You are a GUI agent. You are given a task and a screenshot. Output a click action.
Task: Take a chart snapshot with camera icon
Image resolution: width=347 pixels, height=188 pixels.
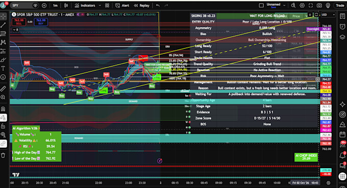pos(319,5)
